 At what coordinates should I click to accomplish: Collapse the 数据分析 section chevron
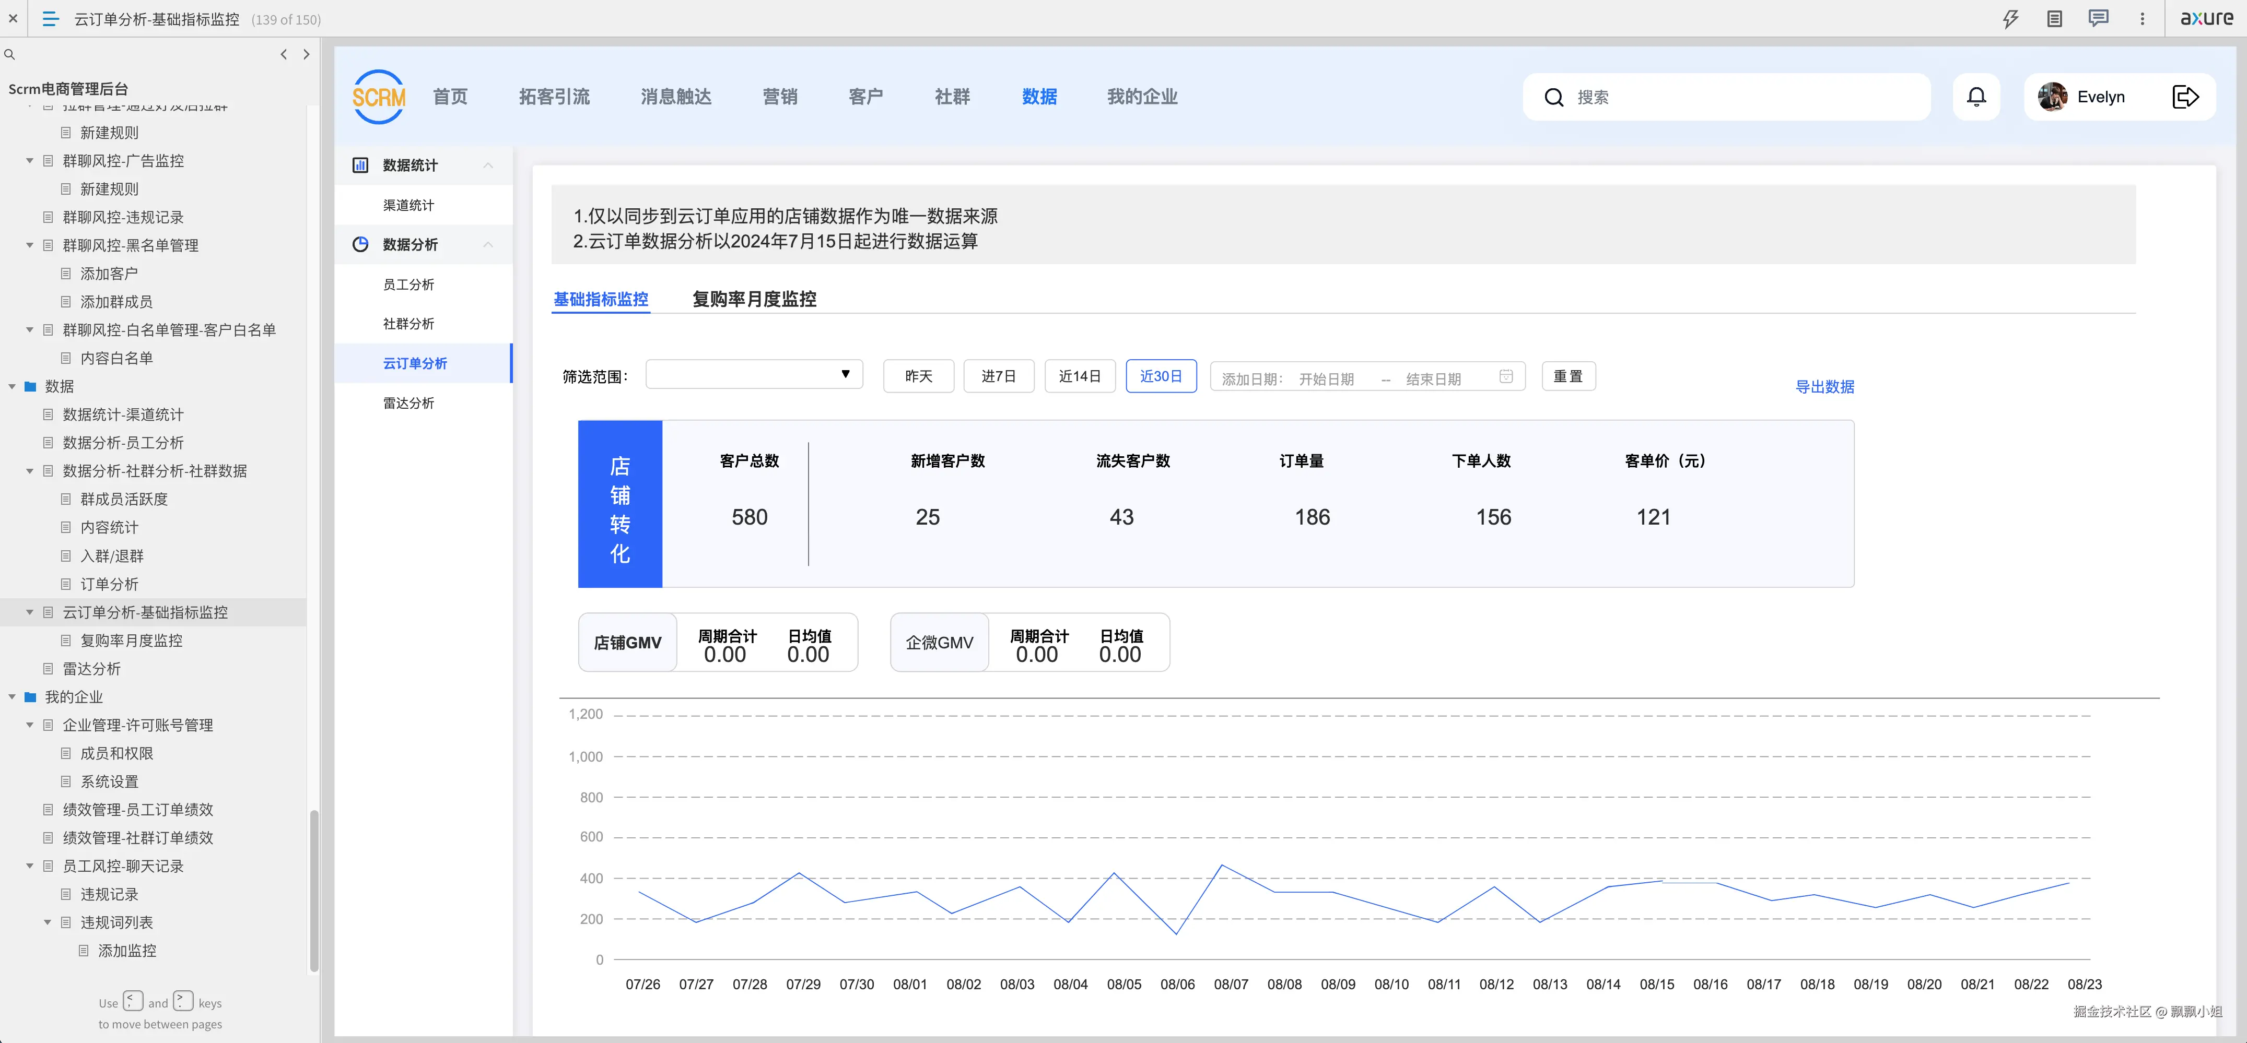[488, 244]
